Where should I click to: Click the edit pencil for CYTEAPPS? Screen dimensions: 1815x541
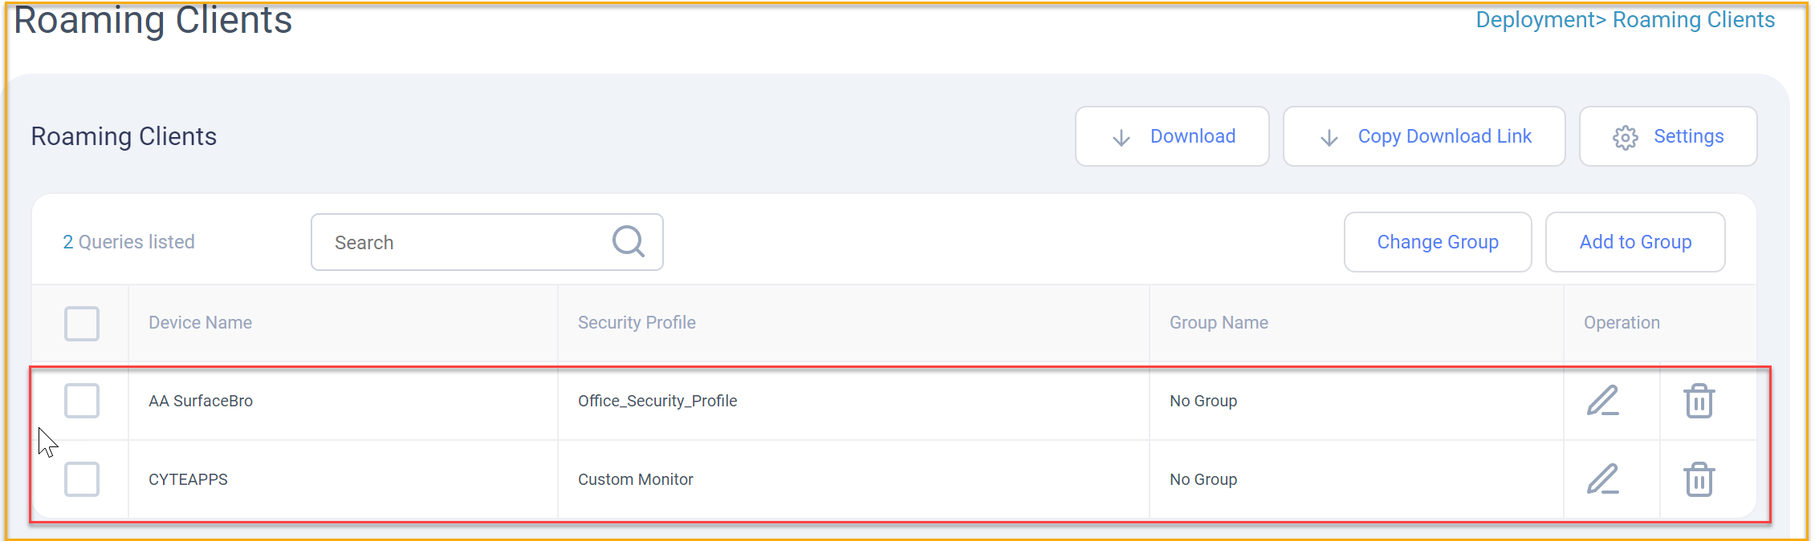coord(1602,479)
